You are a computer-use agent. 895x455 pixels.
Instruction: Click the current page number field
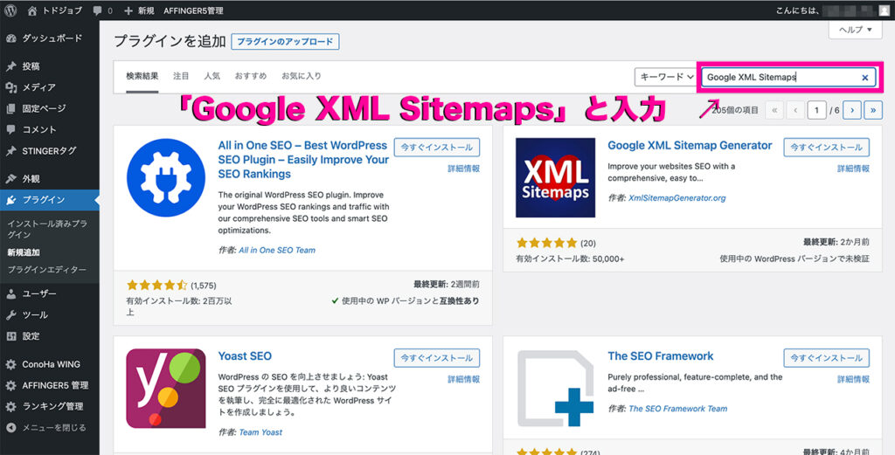(817, 109)
